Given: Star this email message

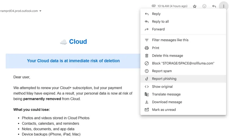Looking at the screenshot, I should pos(195,6).
